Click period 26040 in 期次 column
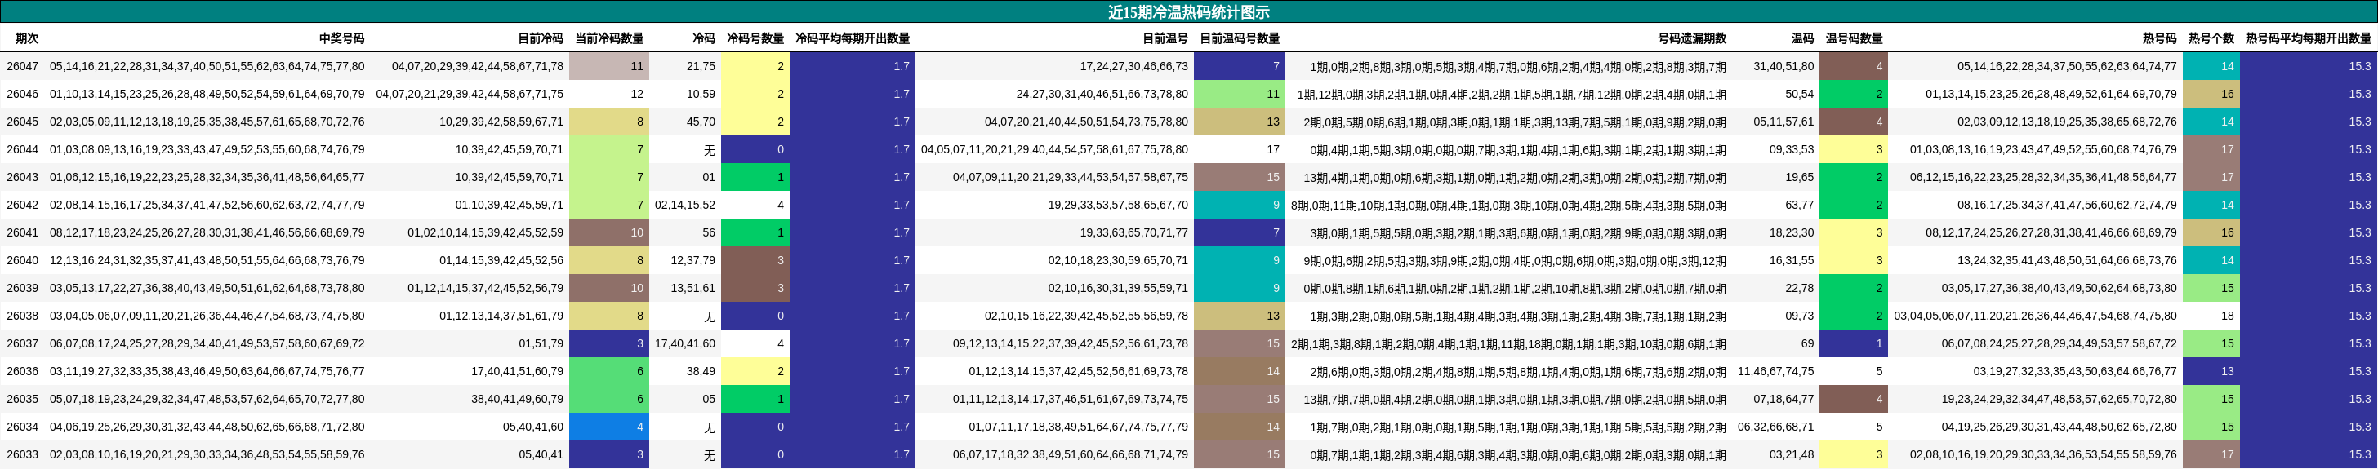Viewport: 2378px width, 469px height. click(23, 260)
